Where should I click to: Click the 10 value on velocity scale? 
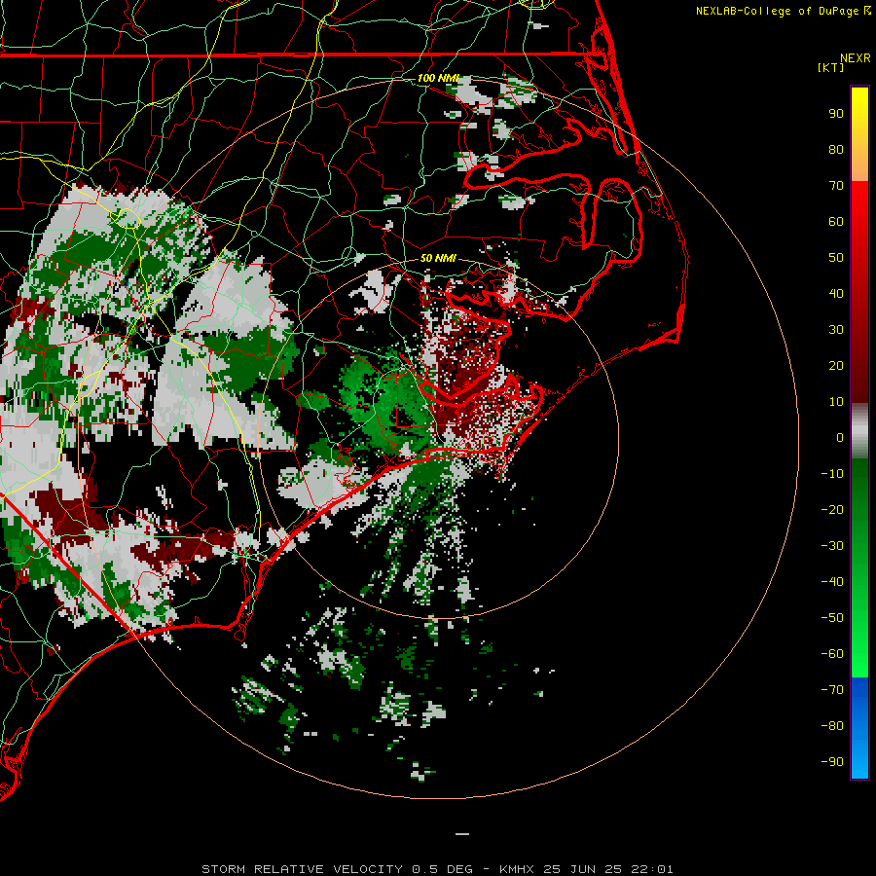[x=836, y=402]
